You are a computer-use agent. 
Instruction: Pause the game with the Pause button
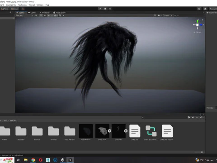click(x=105, y=9)
